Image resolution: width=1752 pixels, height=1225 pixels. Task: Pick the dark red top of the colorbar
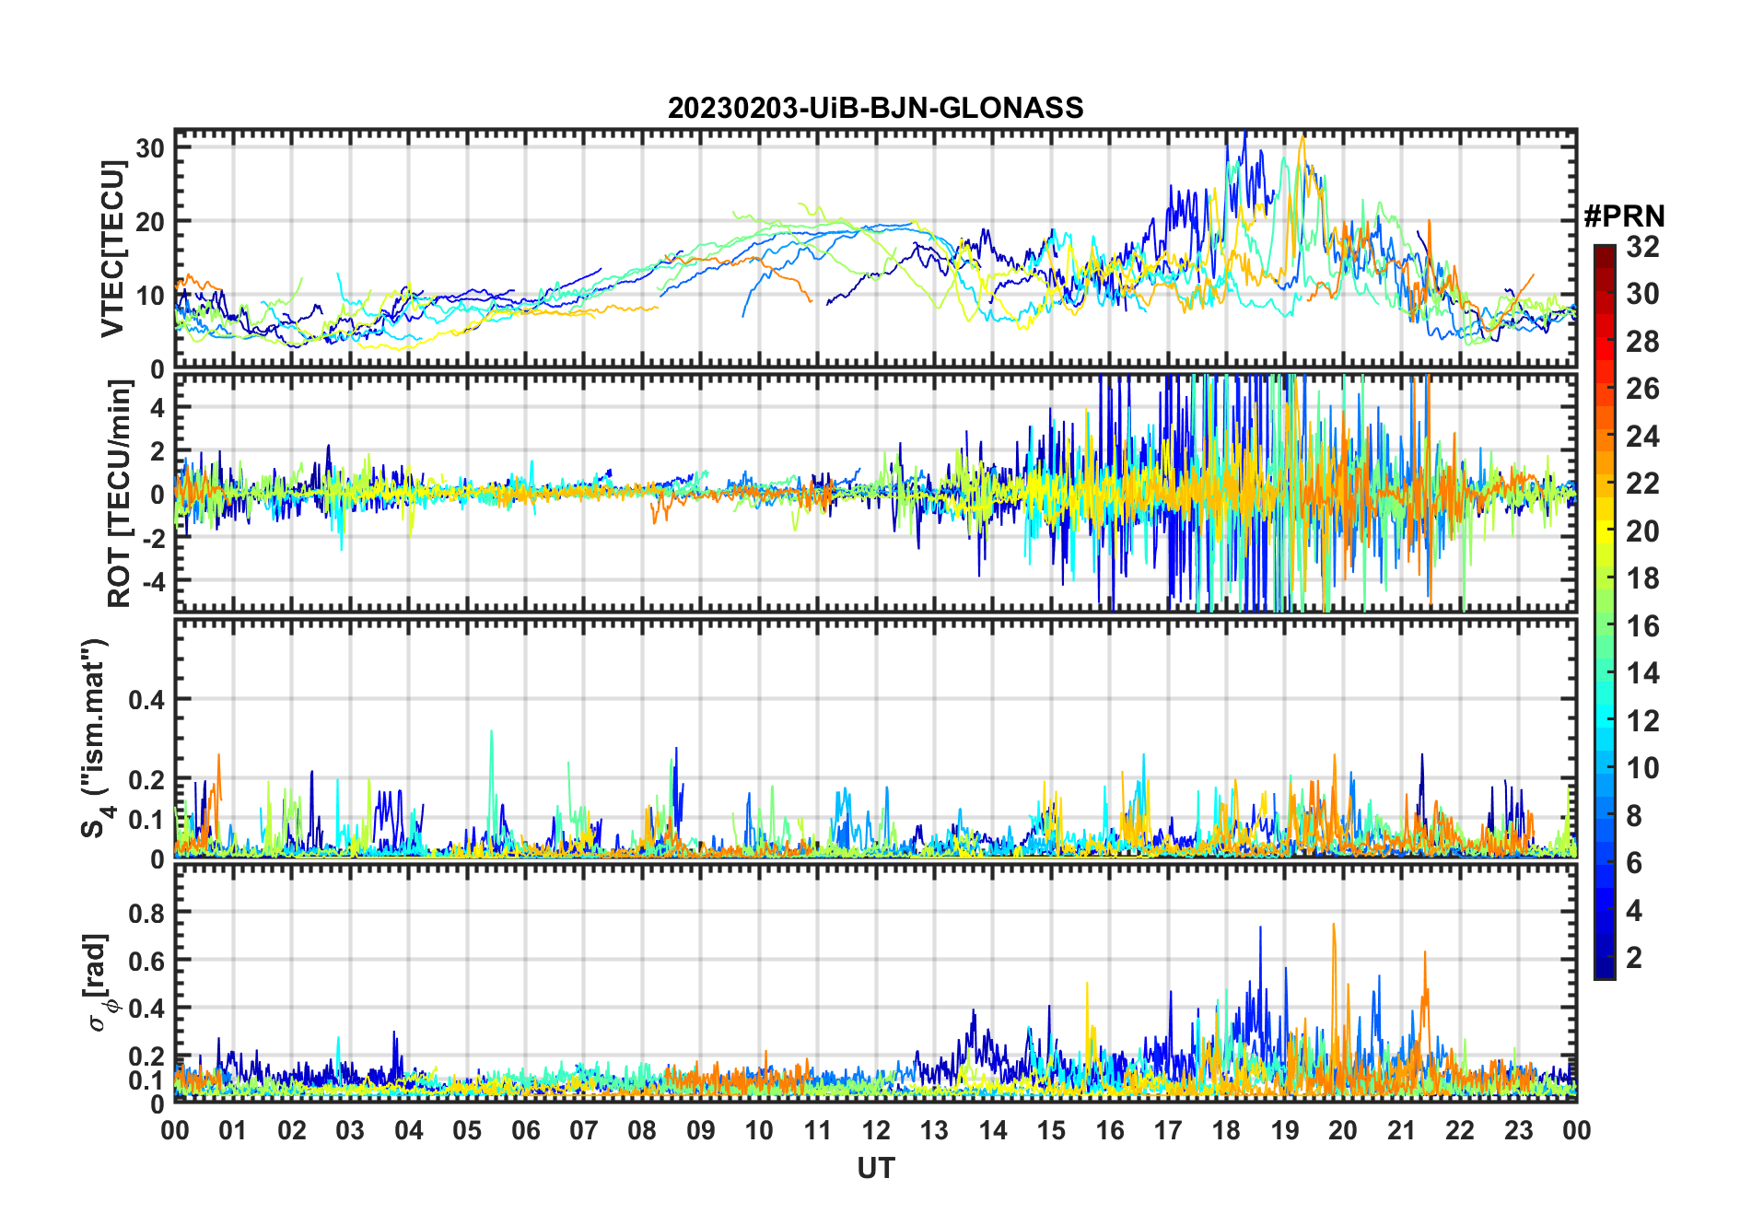click(x=1604, y=251)
